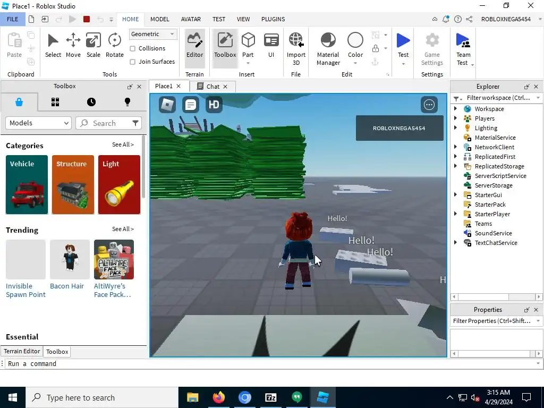Open the UI insert tool
This screenshot has height=408, width=544.
(x=271, y=45)
